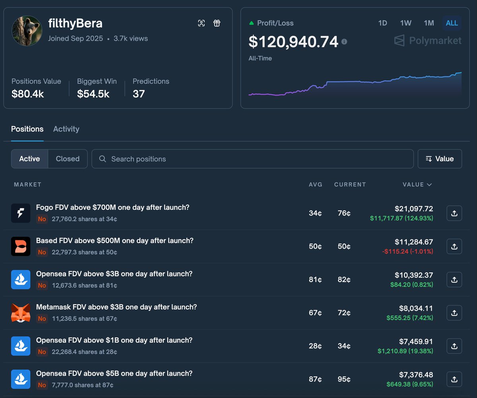Viewport: 477px width, 398px height.
Task: Click the $80.4k Positions Value stat
Action: 28,94
